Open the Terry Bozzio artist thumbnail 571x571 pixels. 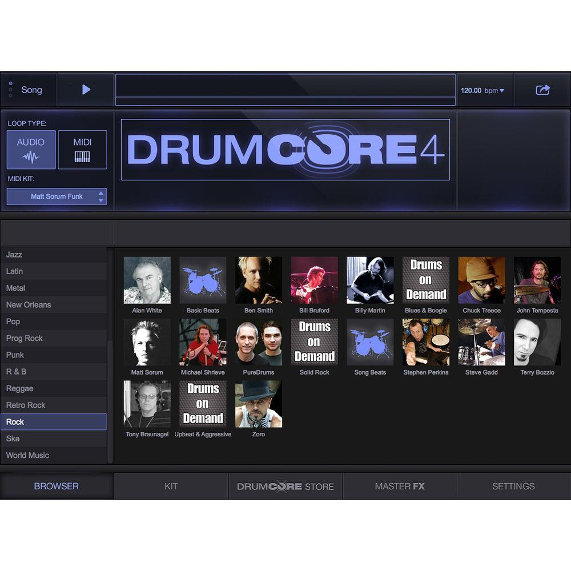tap(537, 342)
